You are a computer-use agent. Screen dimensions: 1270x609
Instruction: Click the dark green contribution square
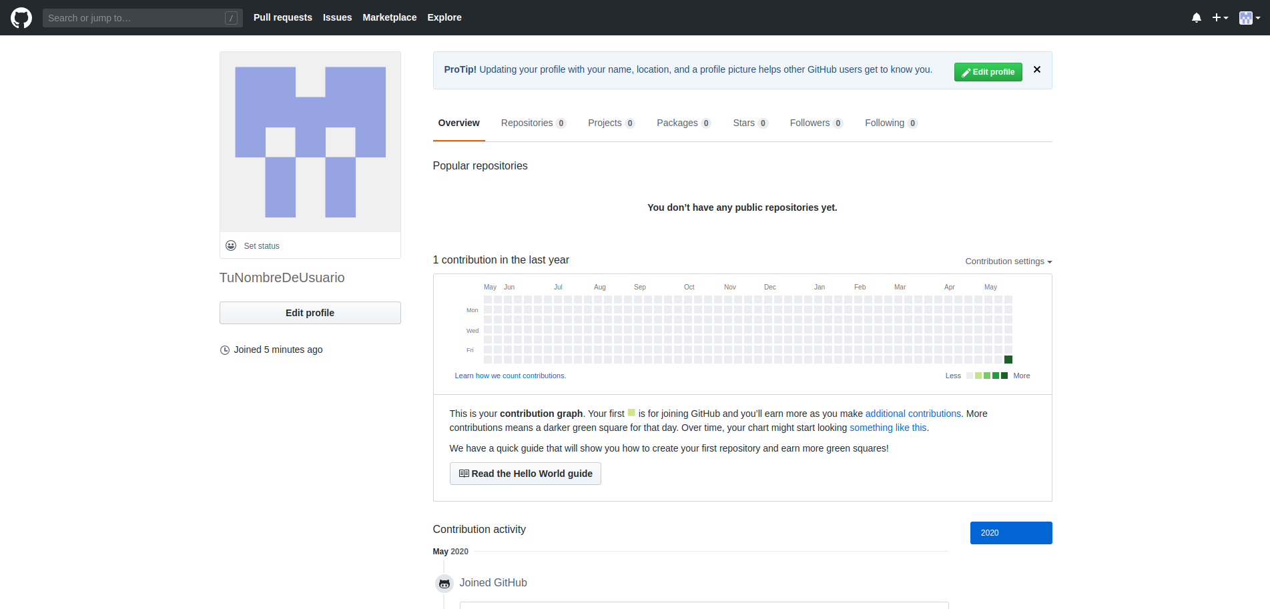point(1008,360)
